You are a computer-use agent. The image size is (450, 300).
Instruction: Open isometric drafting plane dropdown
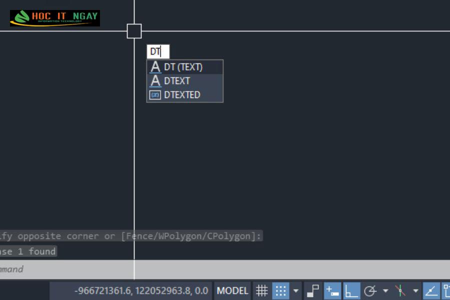pyautogui.click(x=415, y=291)
